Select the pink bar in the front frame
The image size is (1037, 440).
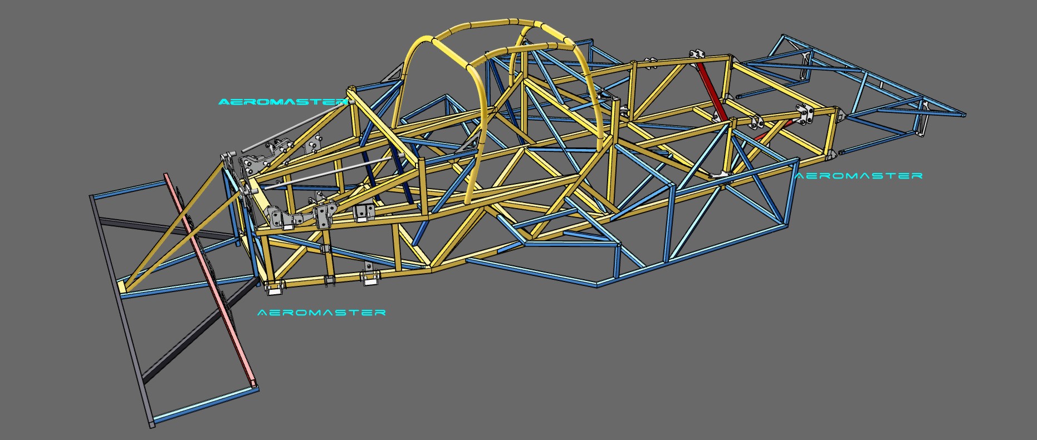pos(211,280)
